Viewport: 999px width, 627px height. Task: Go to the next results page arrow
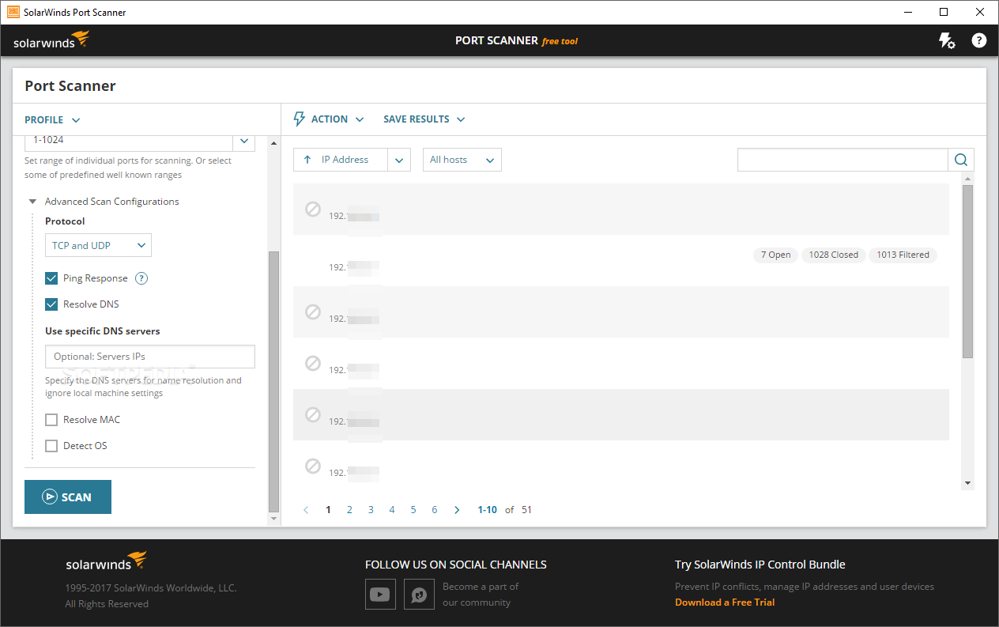pyautogui.click(x=457, y=510)
